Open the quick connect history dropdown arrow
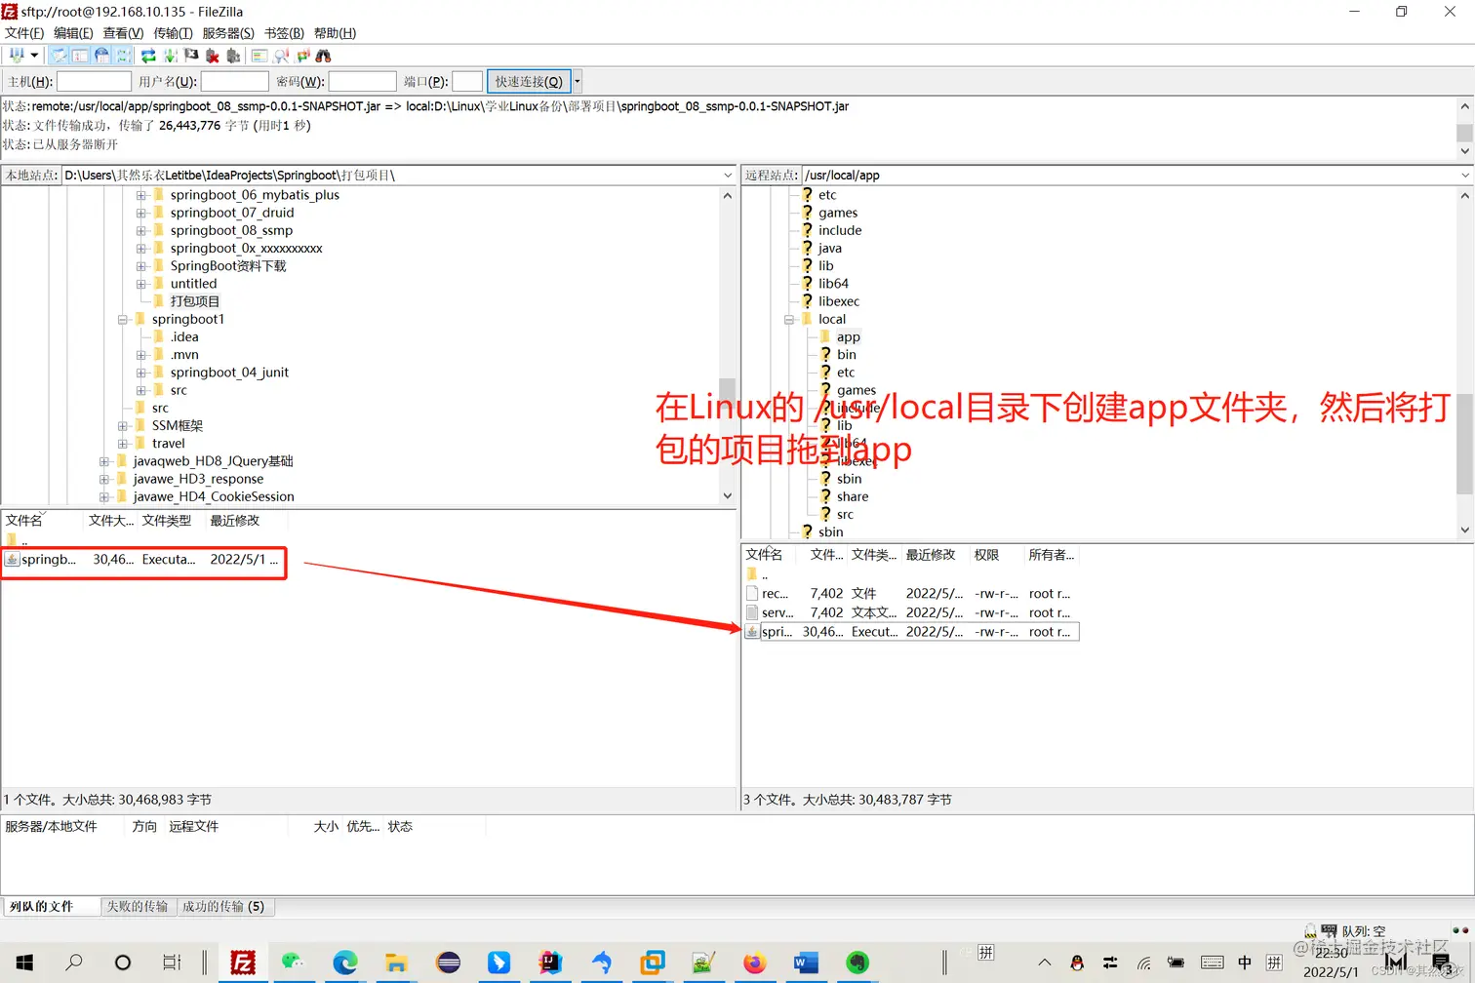Viewport: 1475px width, 983px height. click(x=578, y=81)
